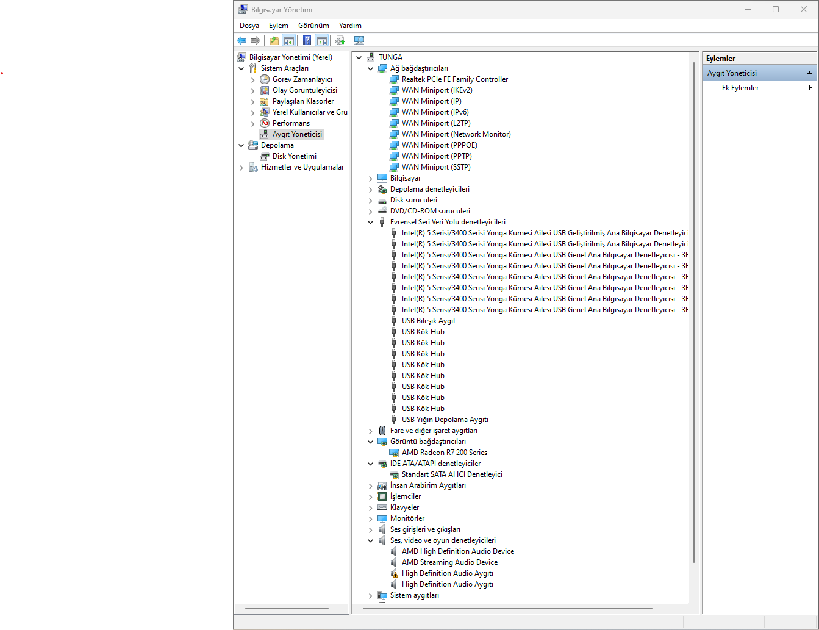Expand the Görev Zamanlayıcı node

click(253, 79)
